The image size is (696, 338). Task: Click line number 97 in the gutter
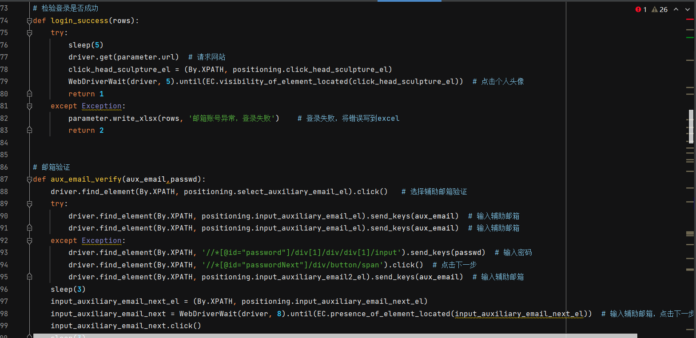tap(4, 301)
